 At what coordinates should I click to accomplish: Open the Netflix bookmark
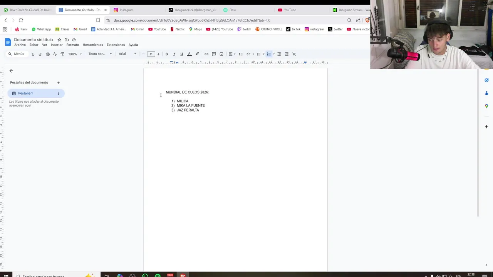177,29
